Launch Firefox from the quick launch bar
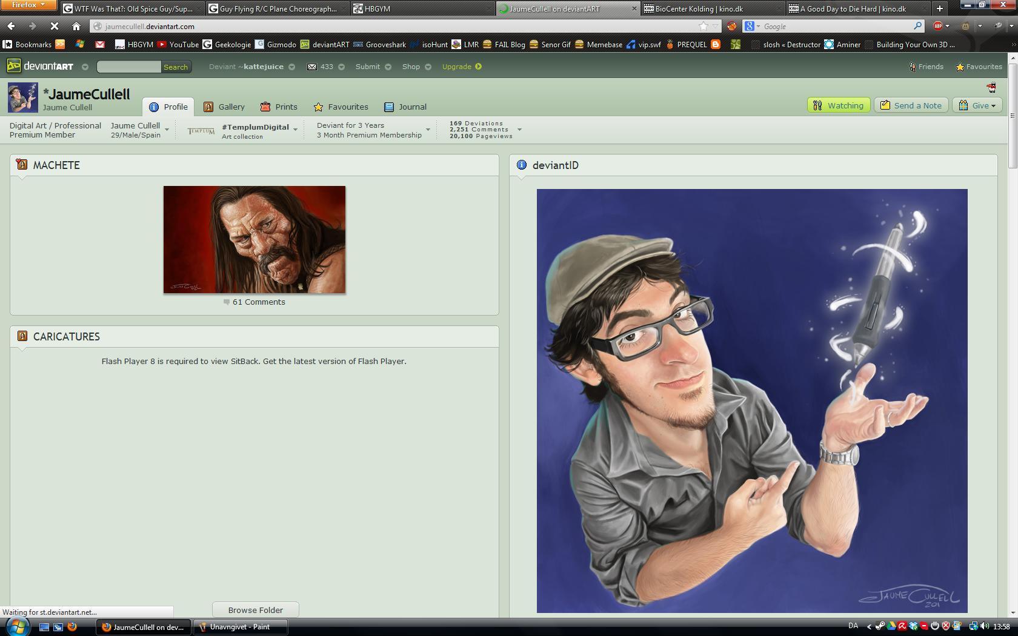The image size is (1018, 636). click(x=72, y=627)
